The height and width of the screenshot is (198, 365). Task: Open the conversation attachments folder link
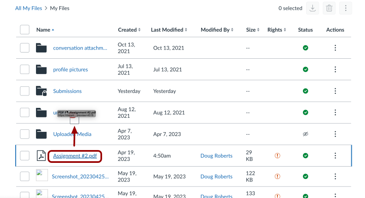[x=80, y=48]
